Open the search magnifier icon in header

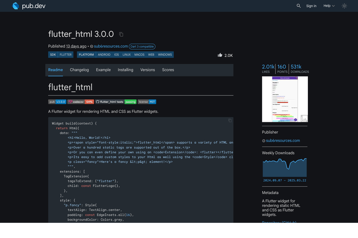point(298,6)
